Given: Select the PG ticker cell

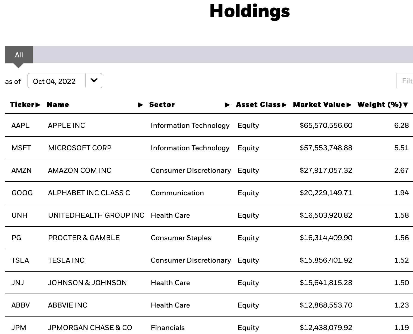Looking at the screenshot, I should [x=16, y=238].
